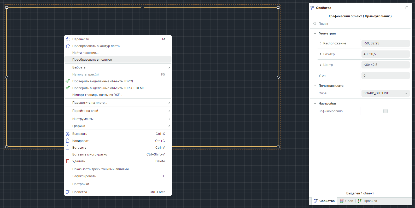Screen dimensions: 415x208
Task: Maximize the Свойства panel with square icon
Action: point(407,8)
